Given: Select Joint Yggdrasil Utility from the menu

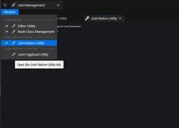Looking at the screenshot, I should point(33,54).
